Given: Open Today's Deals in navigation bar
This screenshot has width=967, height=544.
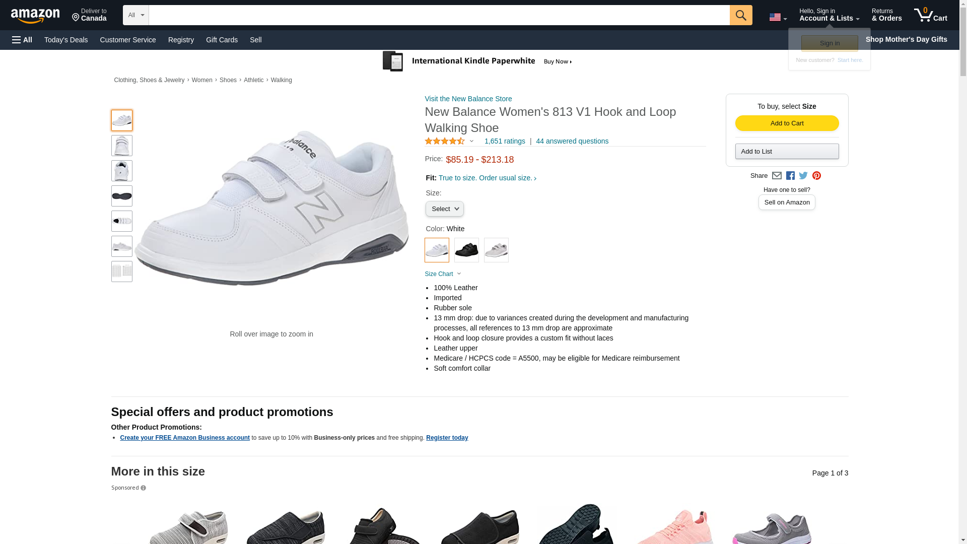Looking at the screenshot, I should [x=66, y=40].
